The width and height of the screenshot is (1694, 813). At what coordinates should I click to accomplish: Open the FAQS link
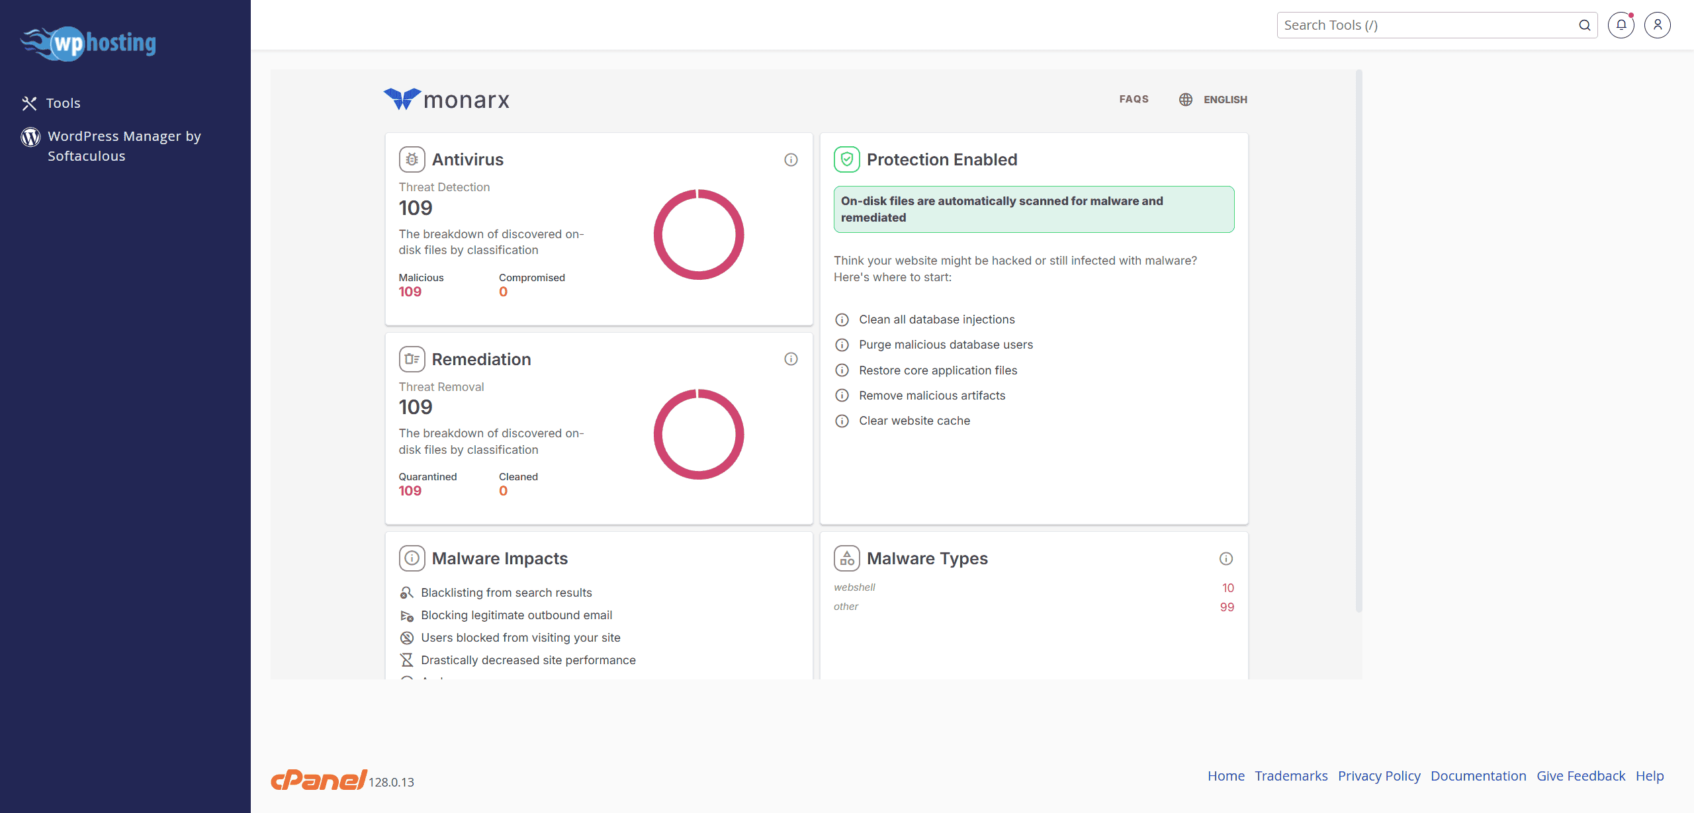click(x=1134, y=99)
